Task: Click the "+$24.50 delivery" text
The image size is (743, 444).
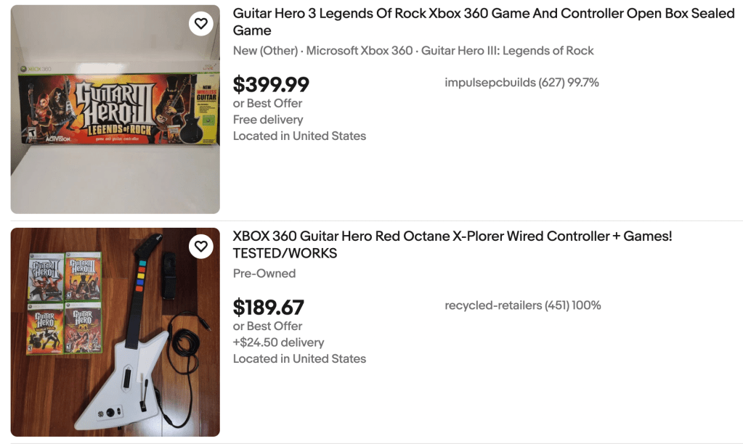Action: (x=278, y=342)
